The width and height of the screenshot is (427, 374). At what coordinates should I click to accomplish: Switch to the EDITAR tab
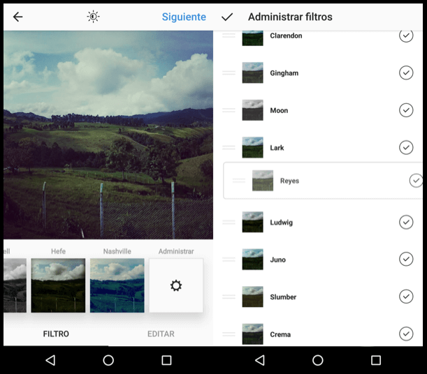161,334
